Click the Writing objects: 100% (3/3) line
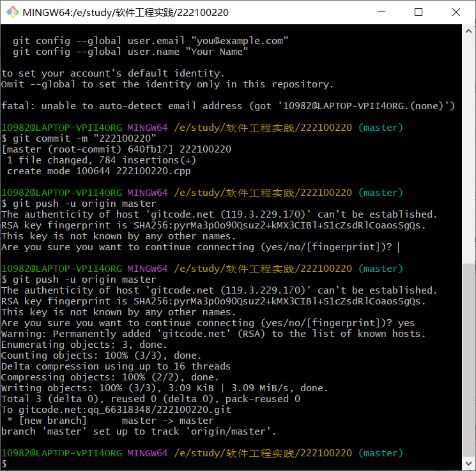476x471 pixels. (x=165, y=388)
